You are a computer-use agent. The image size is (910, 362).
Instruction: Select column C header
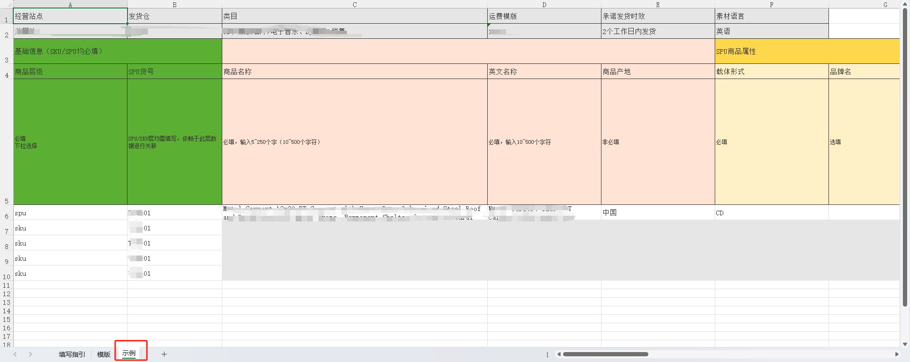click(x=354, y=4)
